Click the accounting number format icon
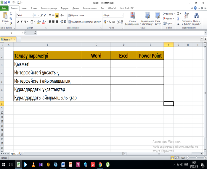207x169 pixels. (x=105, y=22)
